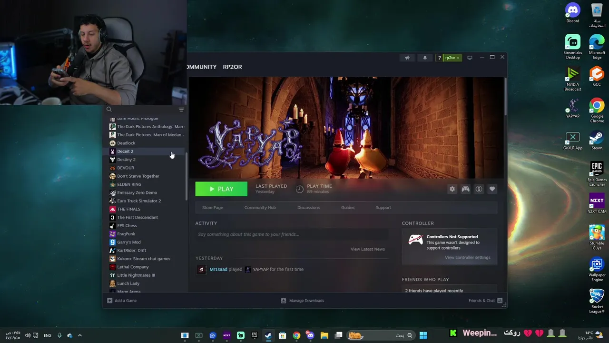Select Emissary Zero Demo in library
609x343 pixels.
145,192
